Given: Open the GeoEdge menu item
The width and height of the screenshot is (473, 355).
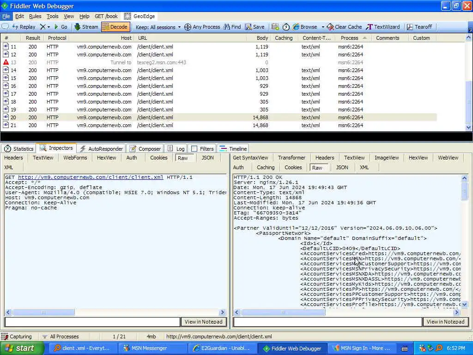Looking at the screenshot, I should (139, 16).
